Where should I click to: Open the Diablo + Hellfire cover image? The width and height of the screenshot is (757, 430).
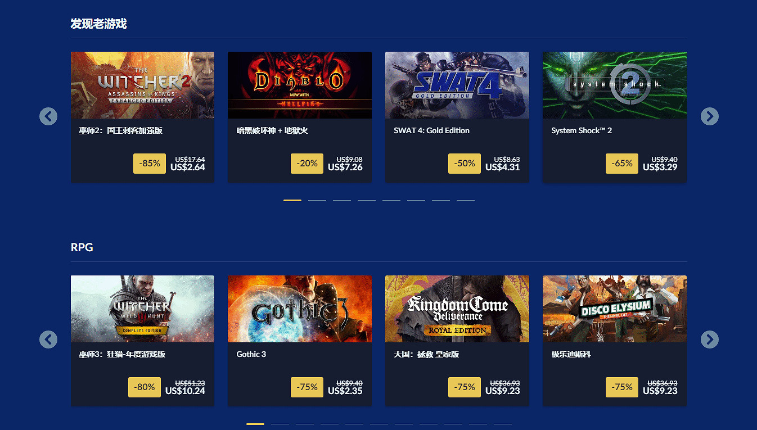tap(300, 85)
